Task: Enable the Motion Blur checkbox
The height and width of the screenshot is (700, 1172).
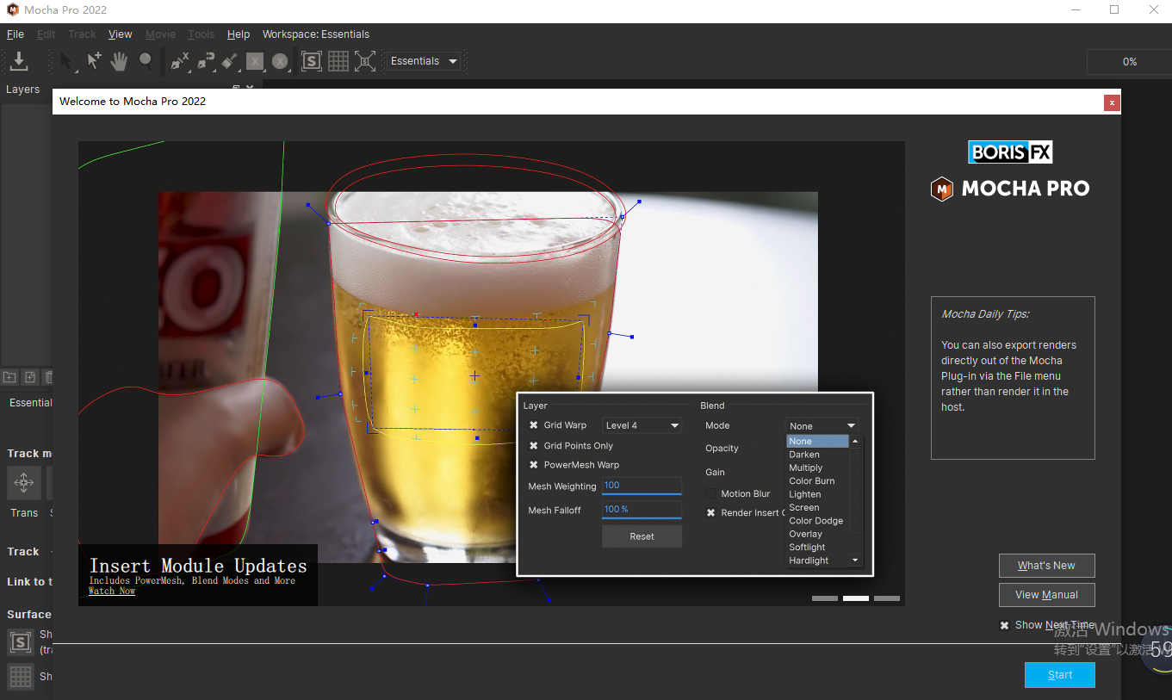Action: (x=711, y=493)
